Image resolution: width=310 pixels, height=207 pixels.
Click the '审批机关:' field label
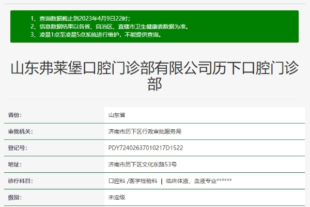[20, 131]
